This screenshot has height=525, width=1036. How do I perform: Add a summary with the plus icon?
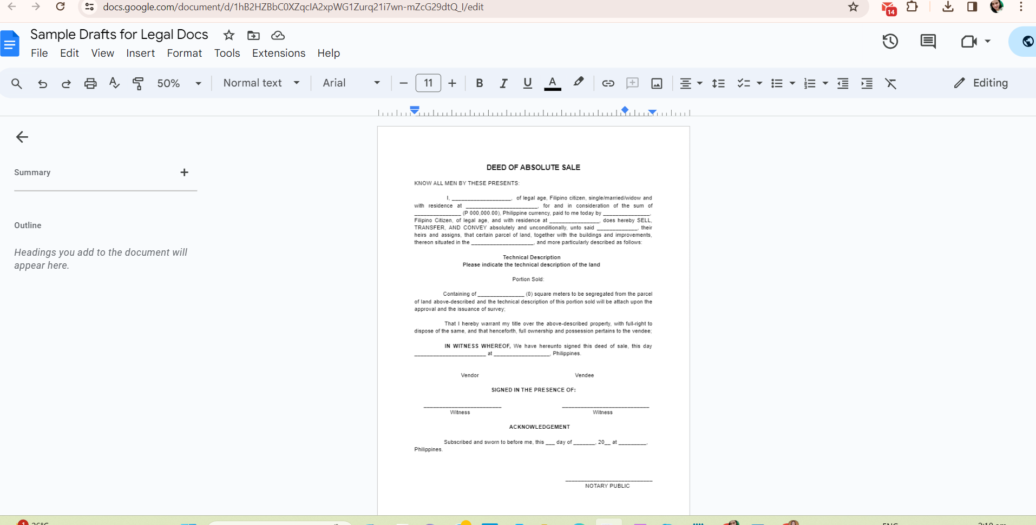pyautogui.click(x=185, y=172)
